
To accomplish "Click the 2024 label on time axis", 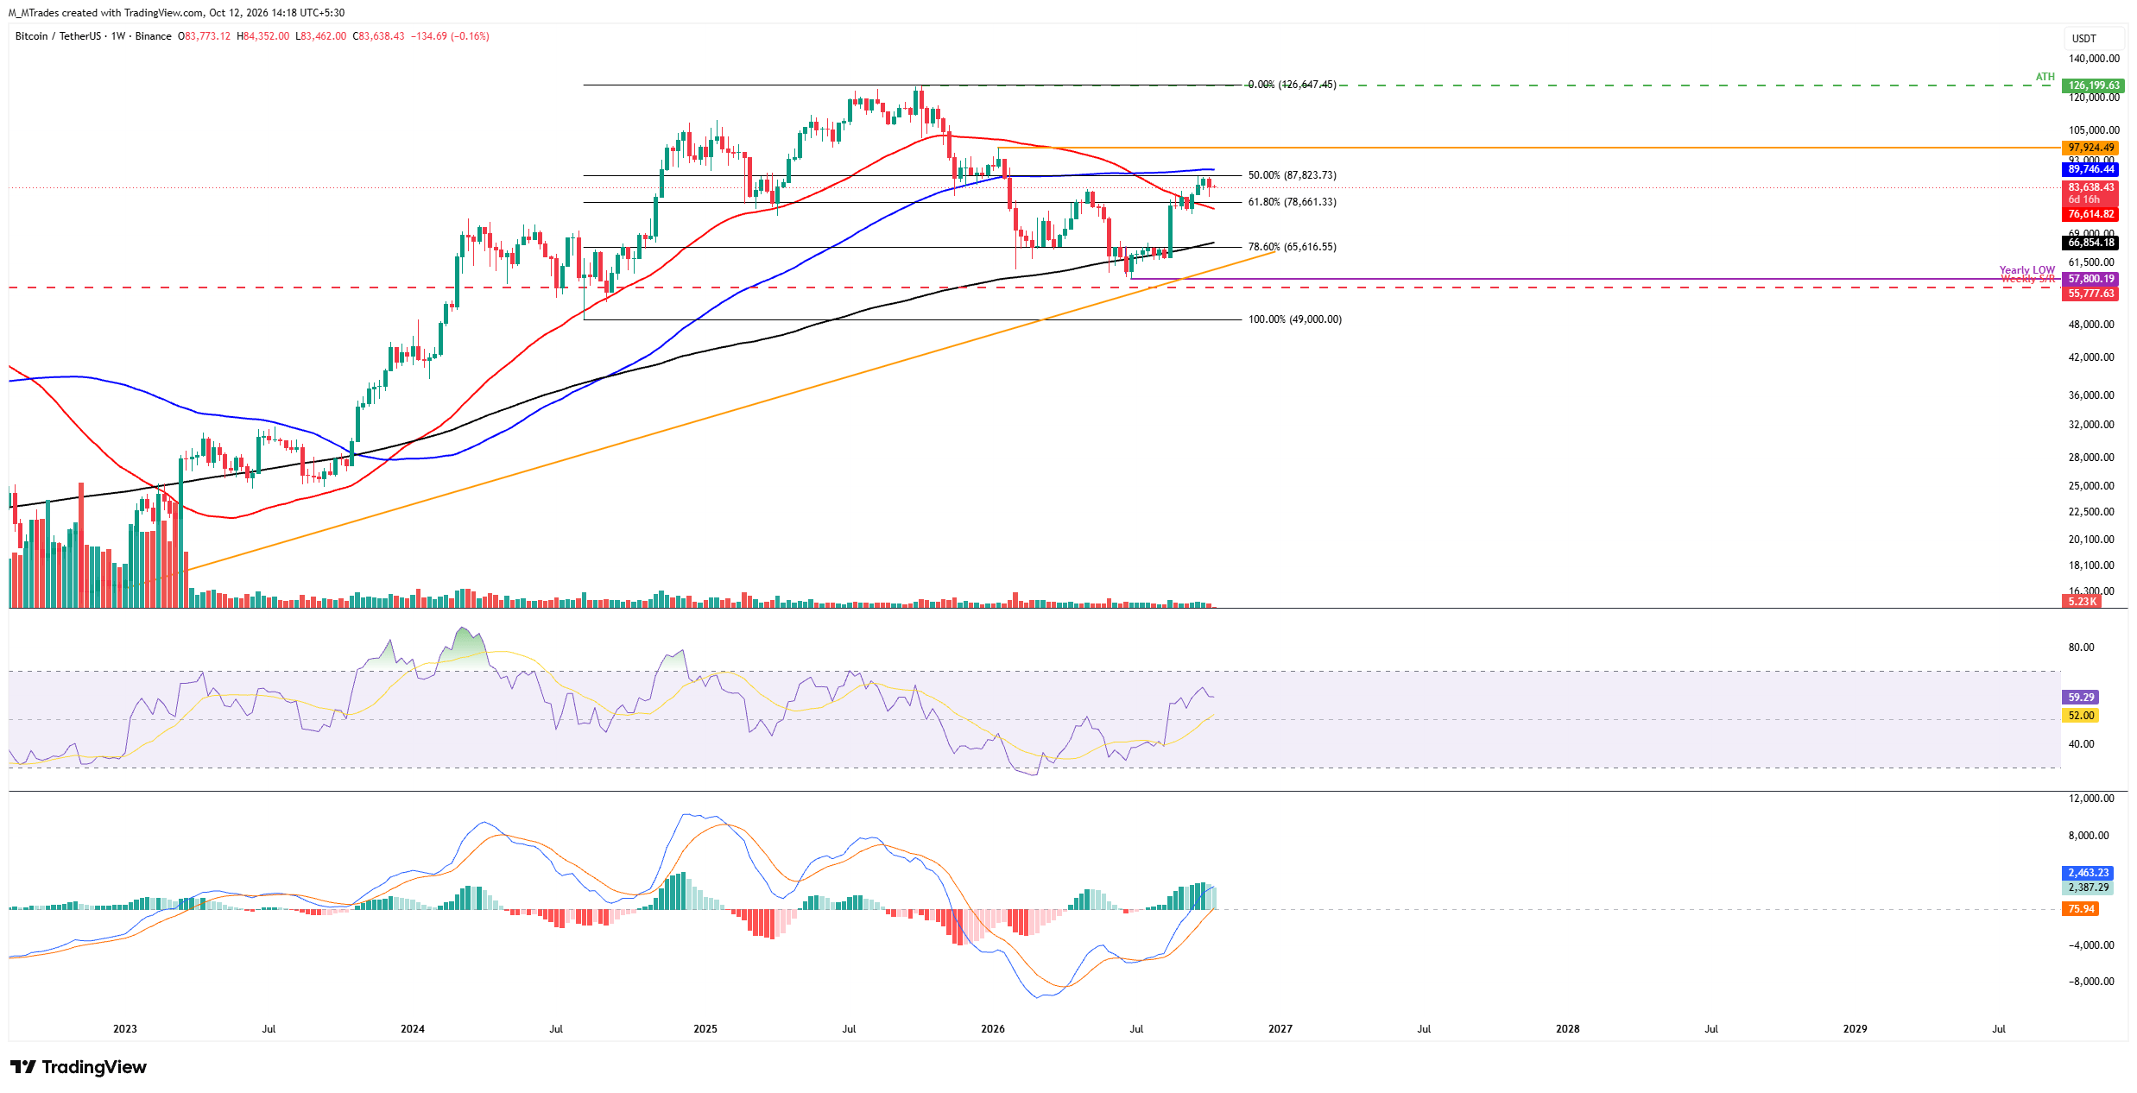I will [413, 1029].
